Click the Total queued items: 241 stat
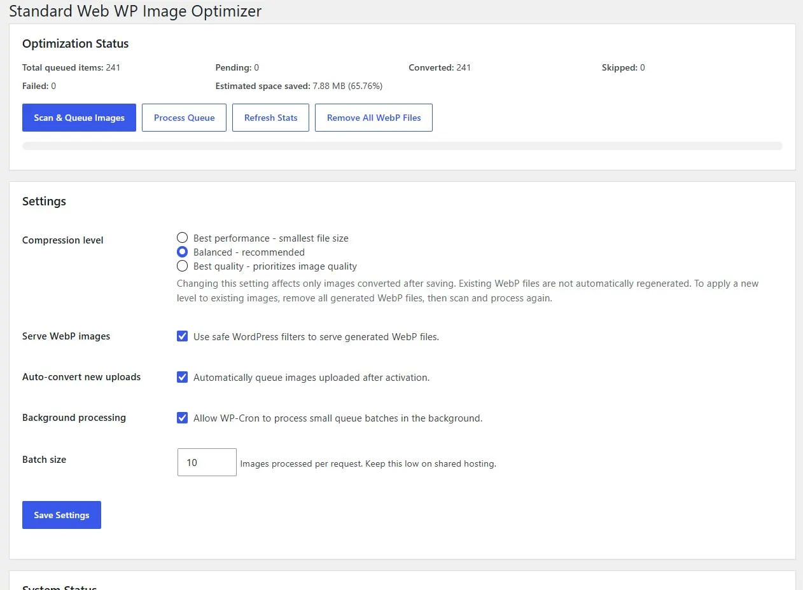This screenshot has width=803, height=590. click(71, 67)
